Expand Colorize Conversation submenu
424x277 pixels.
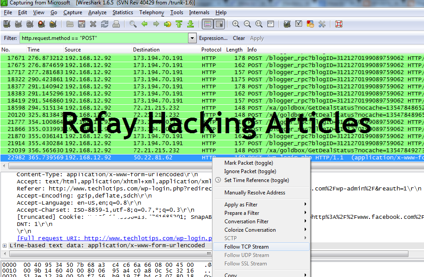pyautogui.click(x=261, y=230)
